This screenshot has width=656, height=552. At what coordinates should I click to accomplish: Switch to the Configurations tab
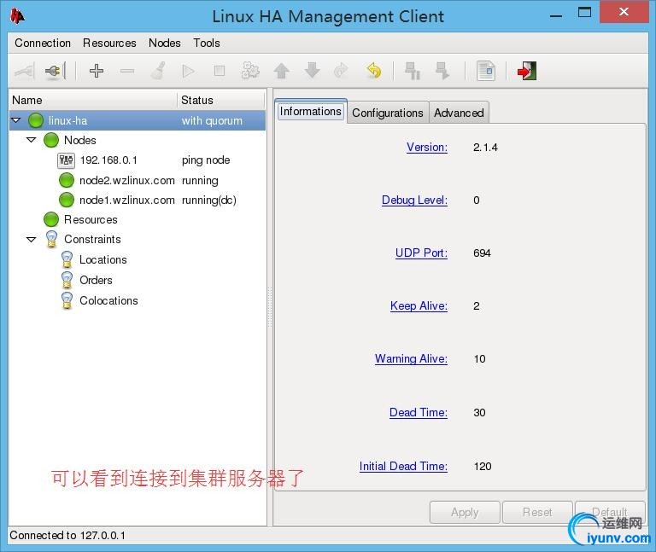click(x=388, y=113)
